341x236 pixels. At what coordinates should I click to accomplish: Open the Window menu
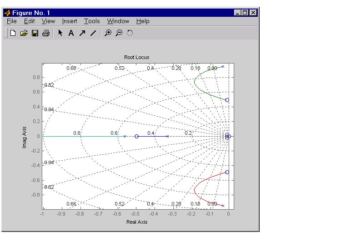[118, 21]
